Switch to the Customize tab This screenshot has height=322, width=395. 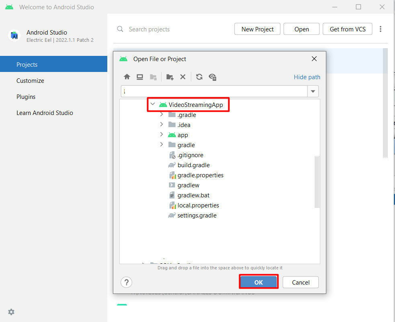point(54,81)
